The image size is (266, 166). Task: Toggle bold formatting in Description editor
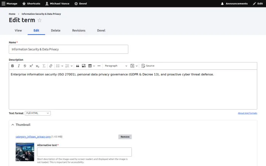point(13,66)
